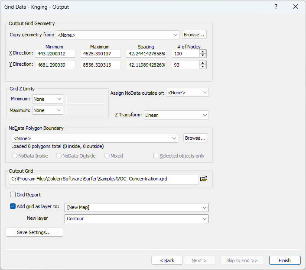Click Browse next to Copy geometry from
This screenshot has width=306, height=270.
click(194, 35)
